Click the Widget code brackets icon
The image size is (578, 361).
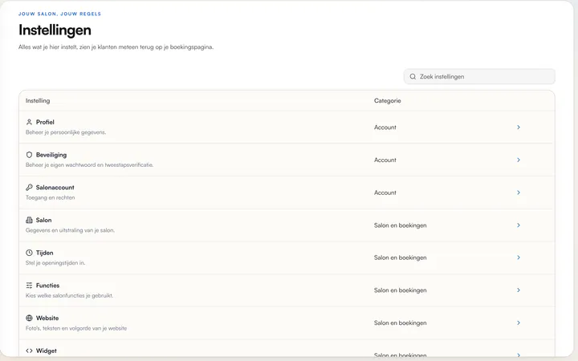pyautogui.click(x=29, y=351)
